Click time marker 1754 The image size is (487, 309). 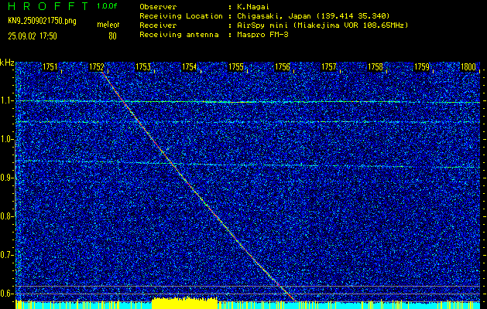189,66
